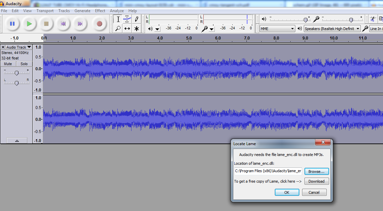
Task: Open the output meter options dropdown arrow
Action: 157,29
